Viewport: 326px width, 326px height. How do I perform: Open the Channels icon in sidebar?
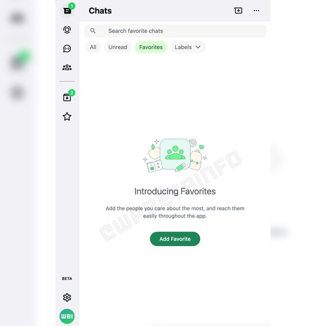pos(67,49)
